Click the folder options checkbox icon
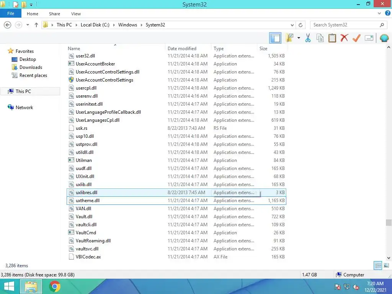Image resolution: width=392 pixels, height=294 pixels. pos(289,38)
